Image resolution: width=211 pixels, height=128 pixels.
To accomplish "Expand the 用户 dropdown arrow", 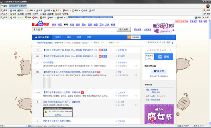I will pos(61,11).
